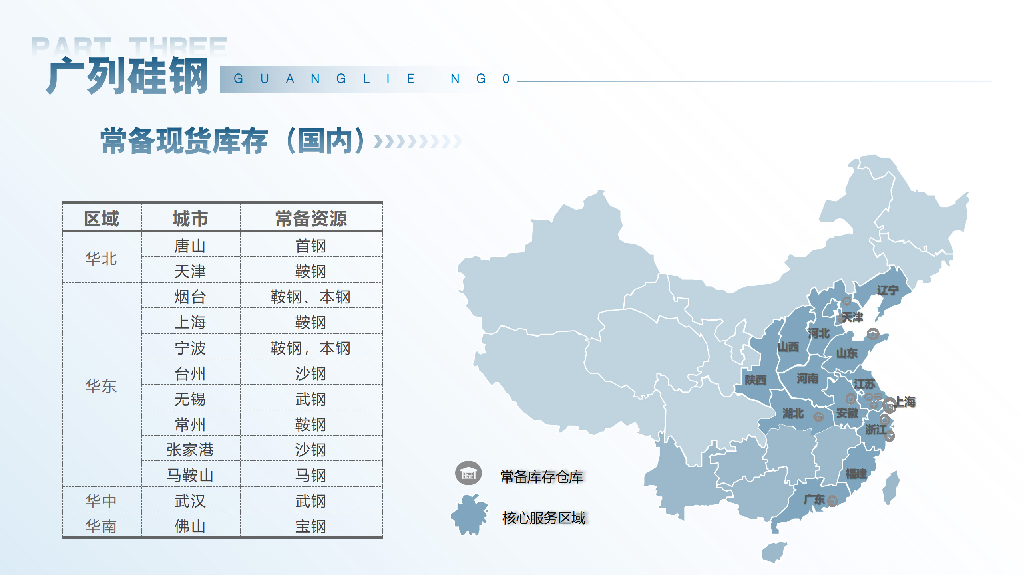Image resolution: width=1023 pixels, height=575 pixels.
Task: Select the 华东 region cell in table
Action: pos(101,386)
